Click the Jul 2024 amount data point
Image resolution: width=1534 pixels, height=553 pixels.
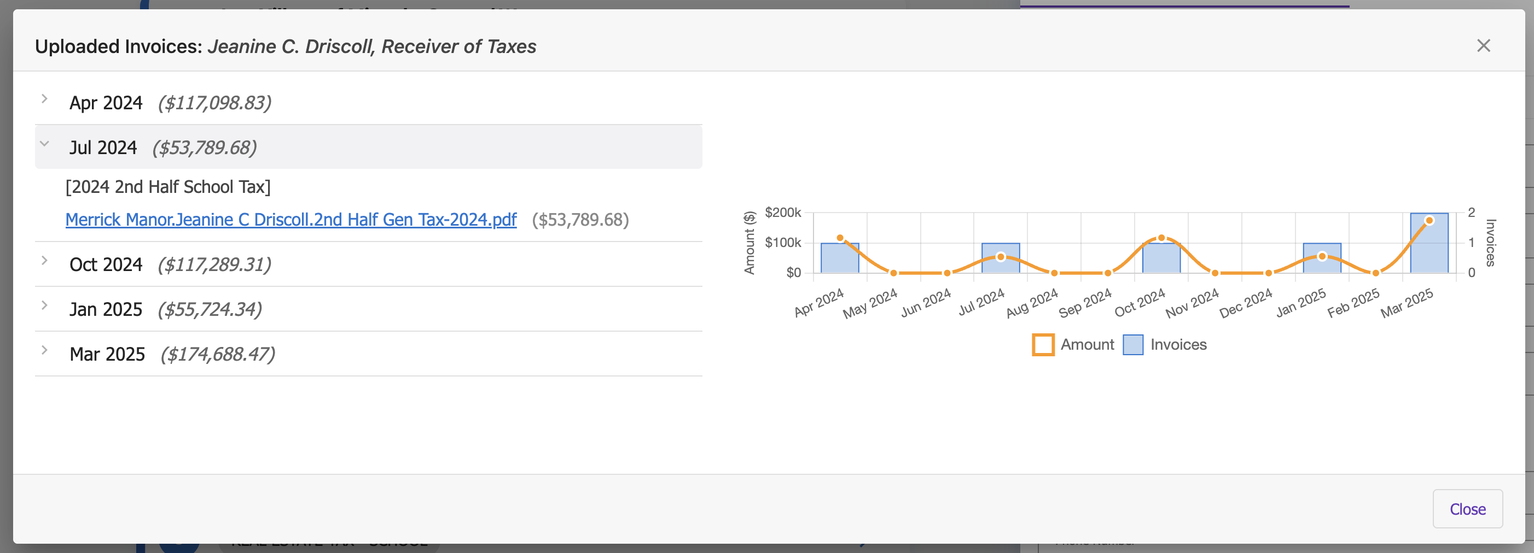[1001, 257]
